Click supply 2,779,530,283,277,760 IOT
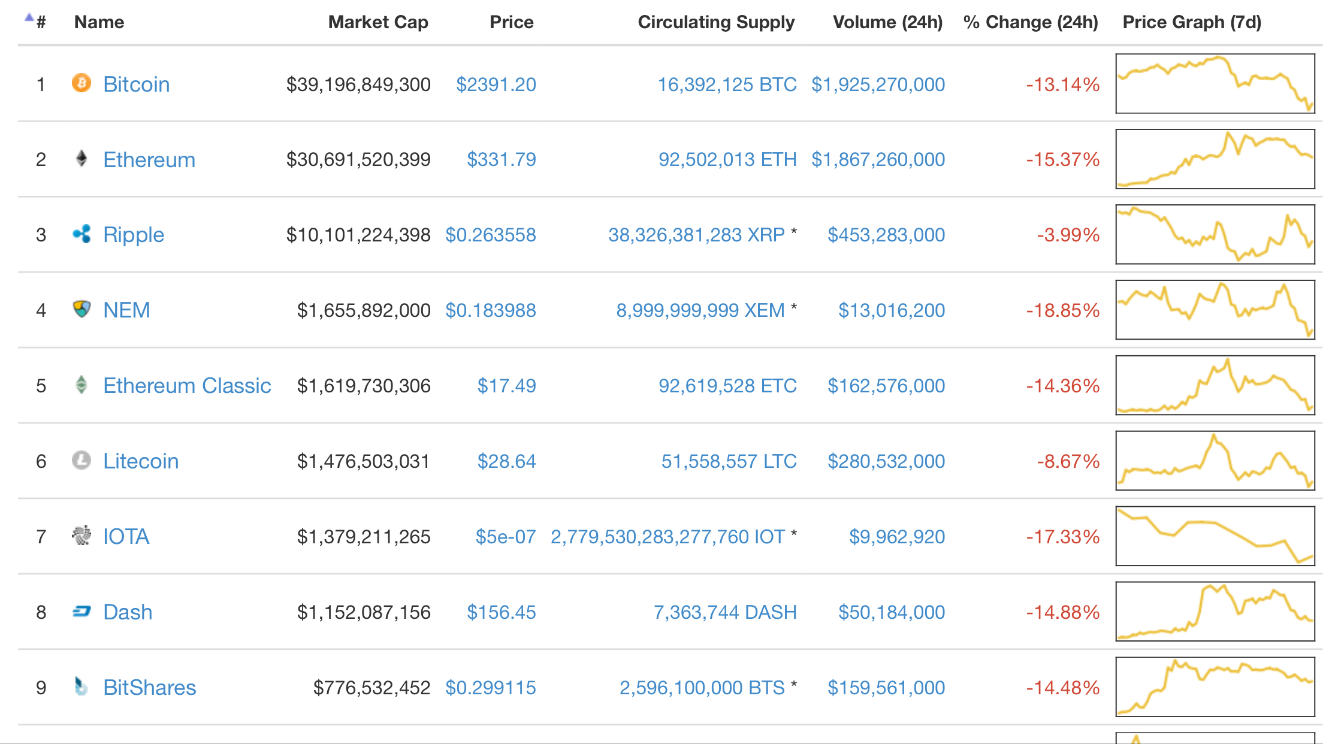 click(667, 537)
